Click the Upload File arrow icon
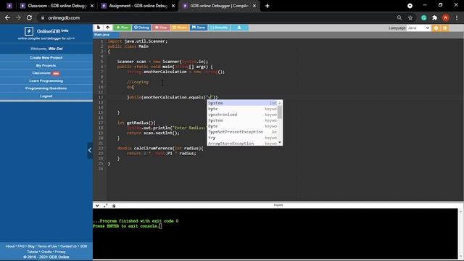This screenshot has height=261, width=464. pos(108,28)
